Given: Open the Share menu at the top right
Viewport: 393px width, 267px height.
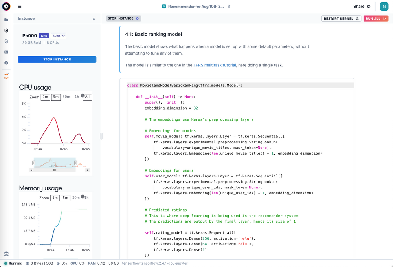Looking at the screenshot, I should click(360, 6).
